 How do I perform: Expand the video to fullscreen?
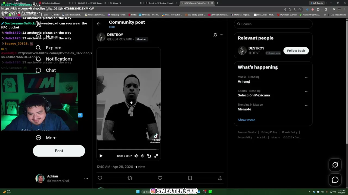pos(156,156)
